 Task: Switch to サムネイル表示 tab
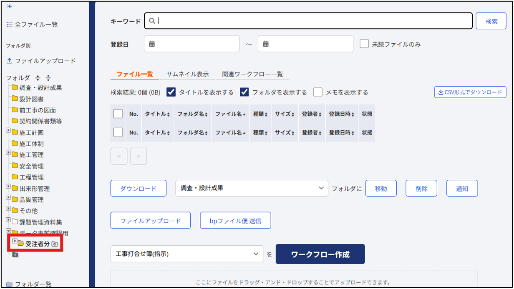(187, 74)
